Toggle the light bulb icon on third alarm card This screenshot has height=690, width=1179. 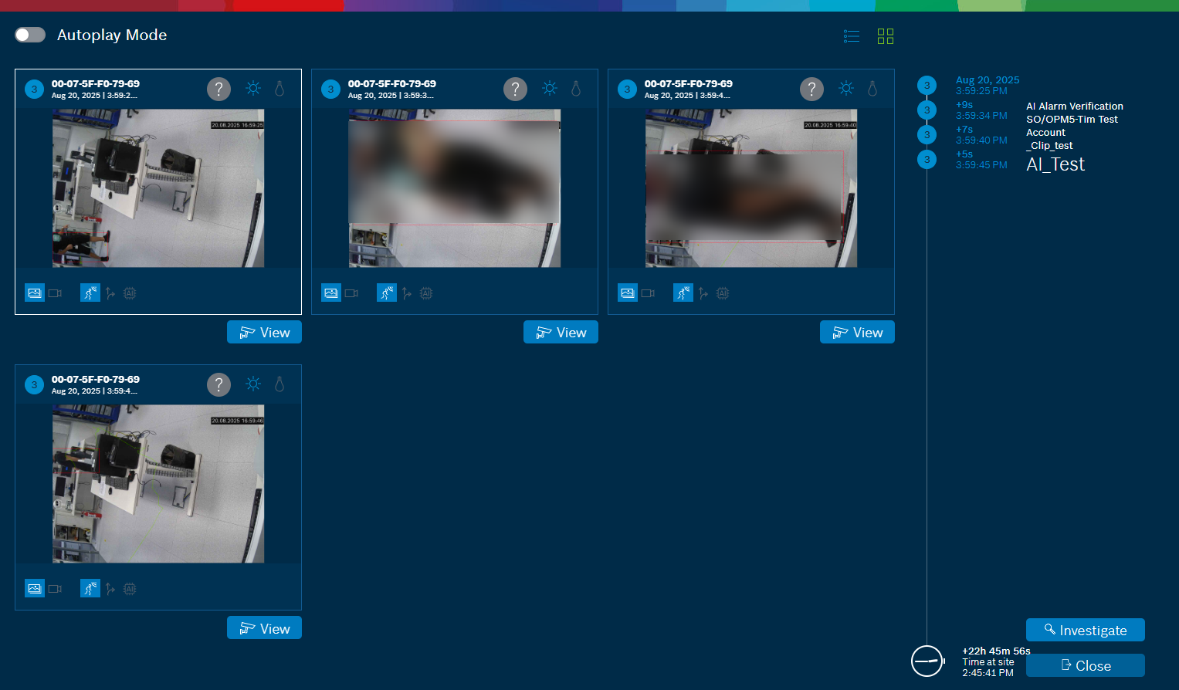point(872,89)
